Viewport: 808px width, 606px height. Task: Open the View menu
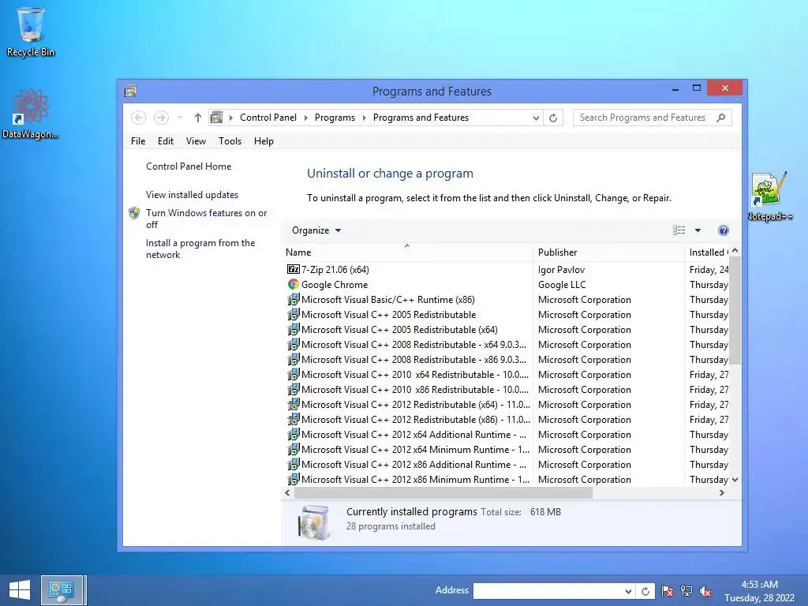pyautogui.click(x=196, y=141)
